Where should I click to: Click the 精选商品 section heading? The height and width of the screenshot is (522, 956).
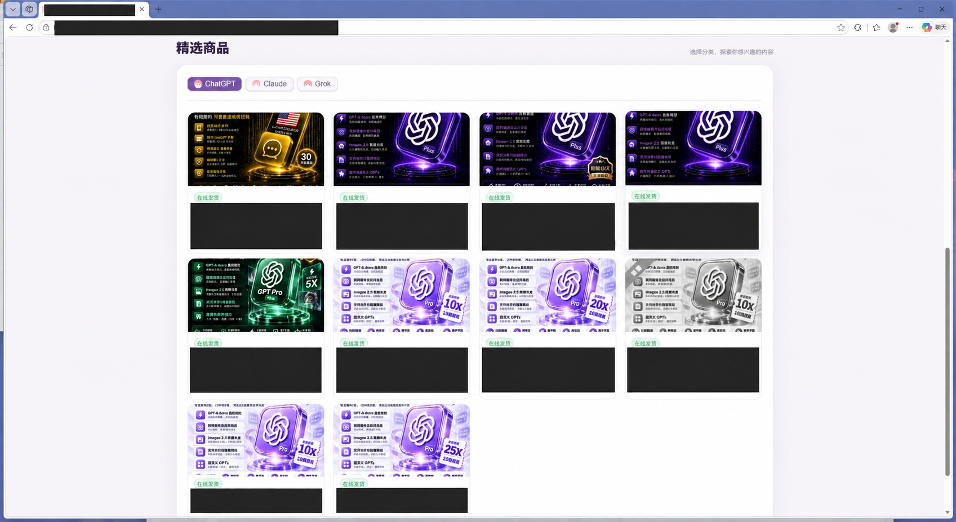[202, 48]
